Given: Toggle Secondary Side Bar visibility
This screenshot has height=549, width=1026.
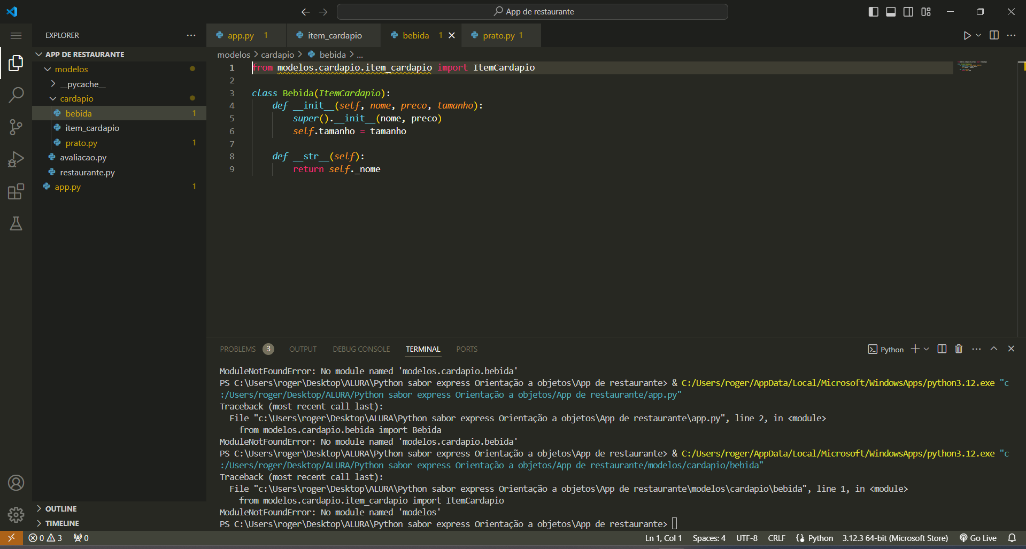Looking at the screenshot, I should click(x=908, y=12).
